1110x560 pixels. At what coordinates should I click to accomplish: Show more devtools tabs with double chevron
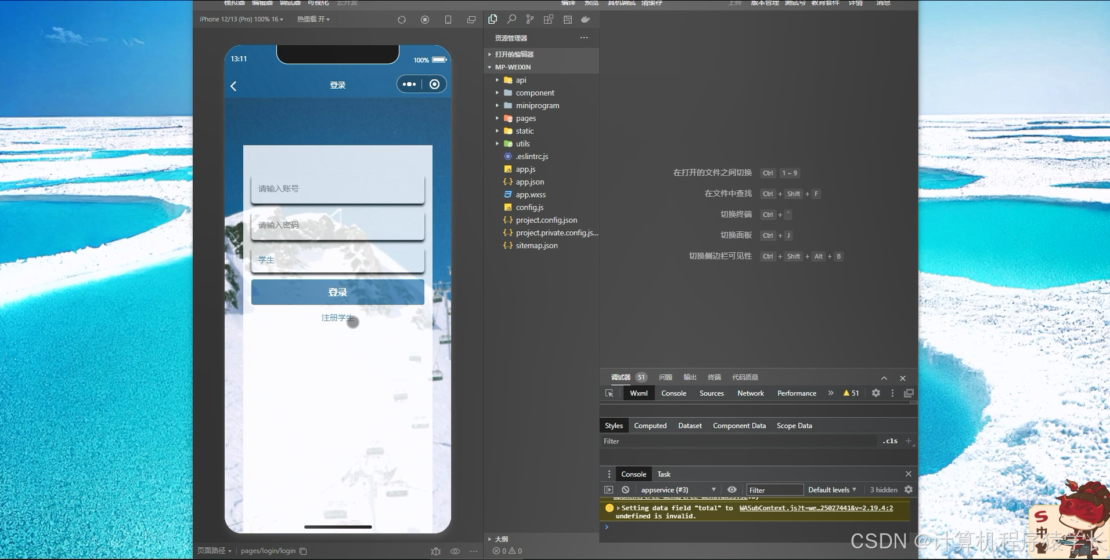(x=831, y=393)
